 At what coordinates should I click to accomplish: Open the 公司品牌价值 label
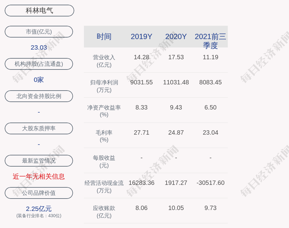click(39, 193)
